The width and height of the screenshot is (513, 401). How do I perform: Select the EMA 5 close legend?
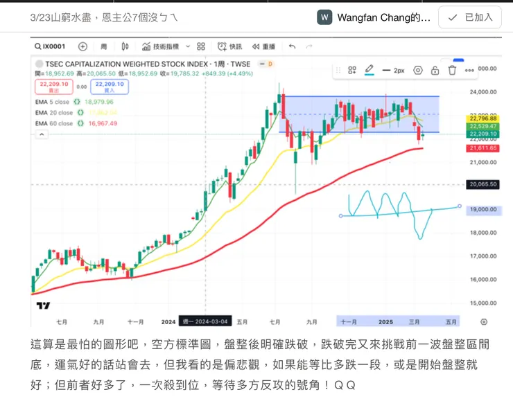(x=52, y=102)
